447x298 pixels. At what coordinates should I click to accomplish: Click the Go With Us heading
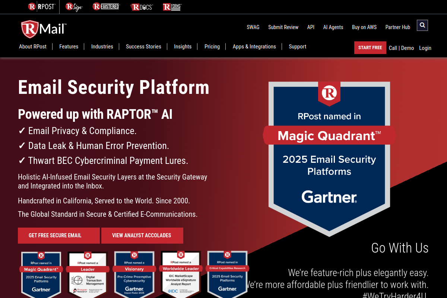400,248
